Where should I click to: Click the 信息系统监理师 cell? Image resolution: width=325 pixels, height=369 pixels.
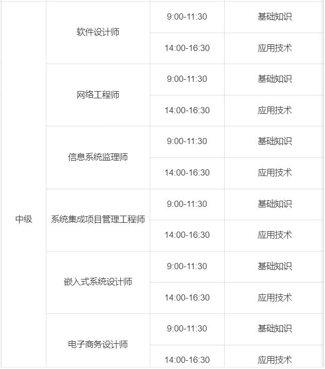pyautogui.click(x=98, y=157)
